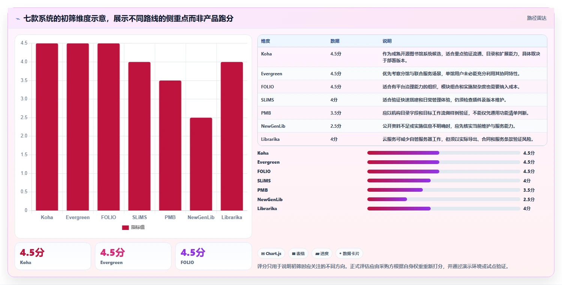Click the FOLIO bar in chart
This screenshot has width=562, height=285.
coord(108,127)
